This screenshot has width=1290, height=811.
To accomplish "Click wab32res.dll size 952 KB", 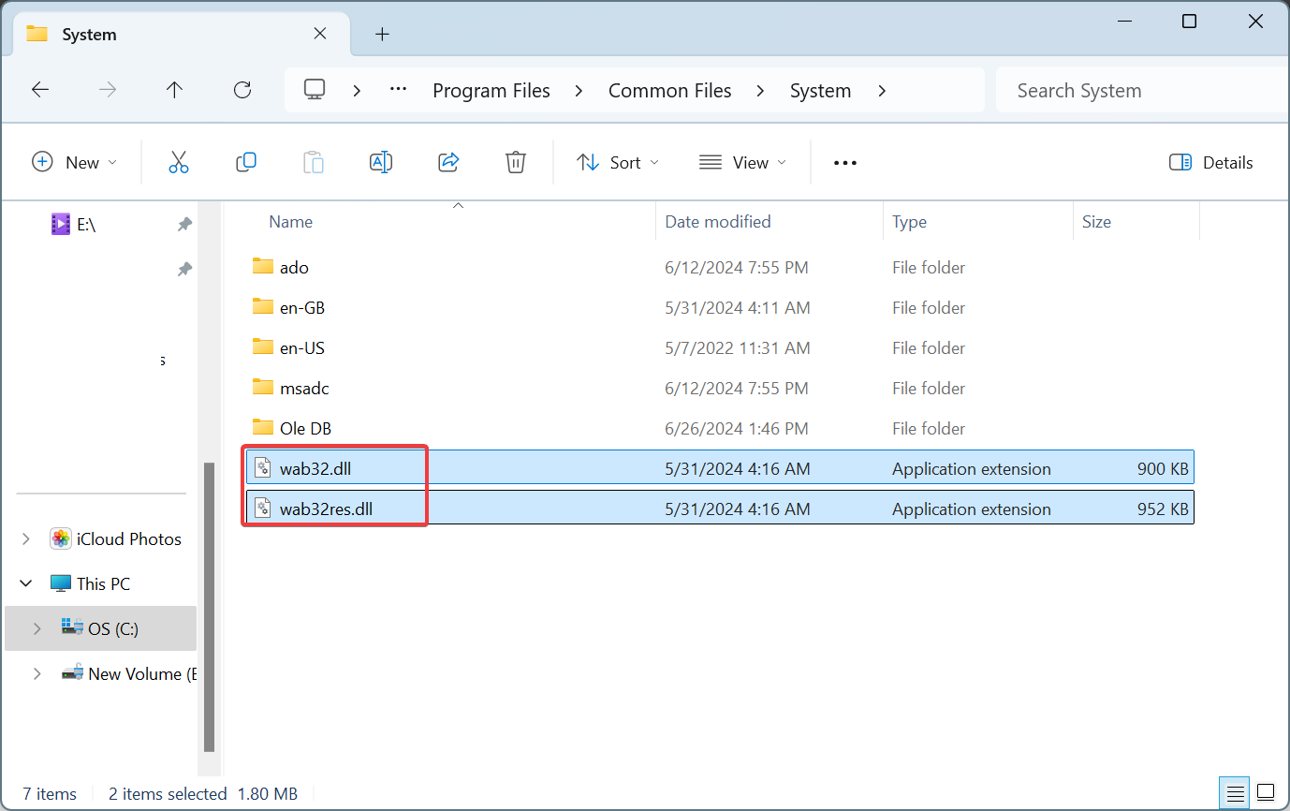I will 1163,509.
